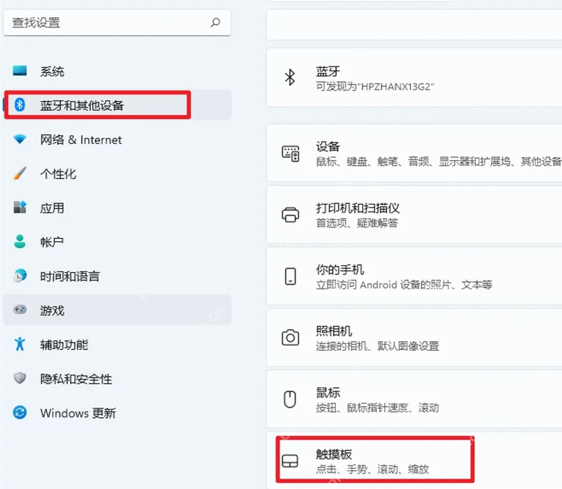Click text 可发现为"HPZHANX13G2"
562x489 pixels.
[375, 86]
